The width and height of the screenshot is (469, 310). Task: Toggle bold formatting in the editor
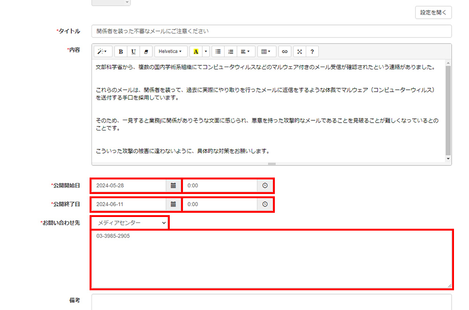(x=121, y=52)
